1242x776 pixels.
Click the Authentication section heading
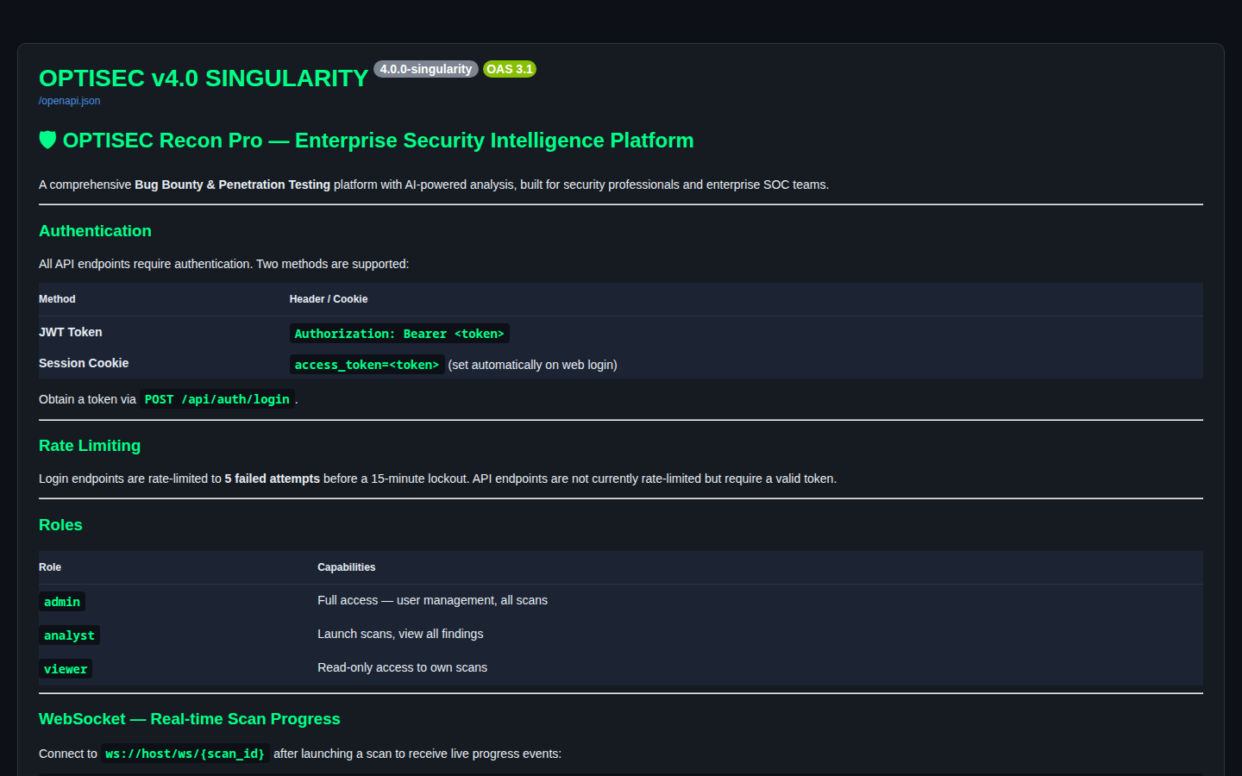point(95,231)
